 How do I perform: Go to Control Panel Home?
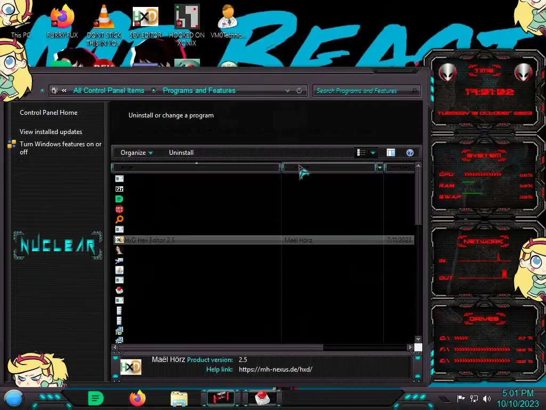pos(49,113)
